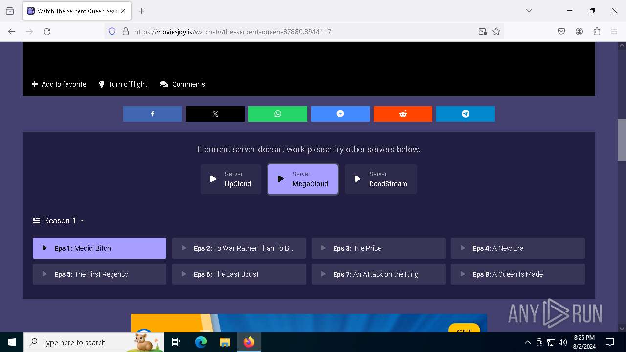
Task: Open File Explorer from taskbar
Action: click(224, 342)
